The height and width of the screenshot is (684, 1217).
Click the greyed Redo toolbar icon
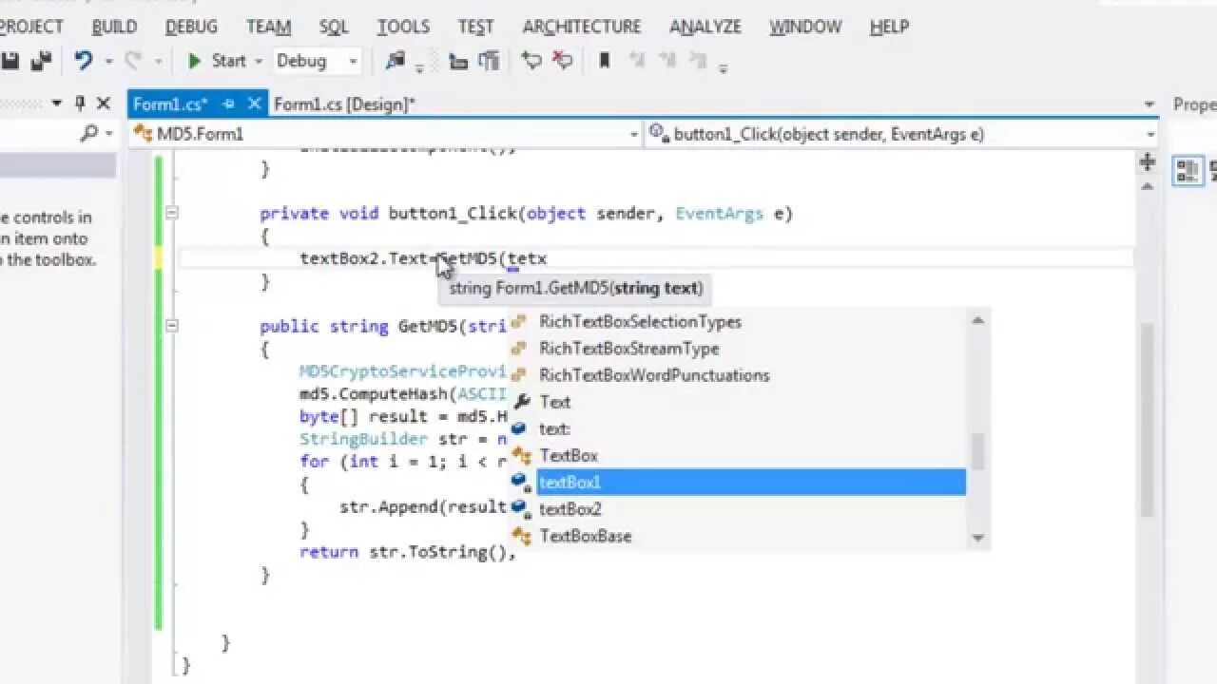pos(133,61)
